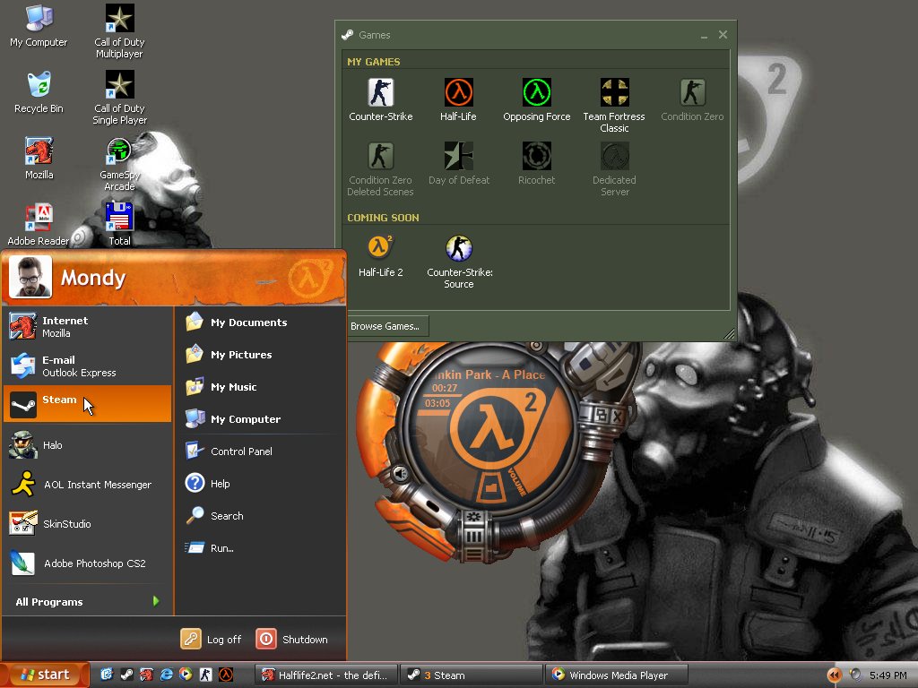Open the Run... dialog entry
Viewport: 918px width, 688px height.
pyautogui.click(x=260, y=547)
